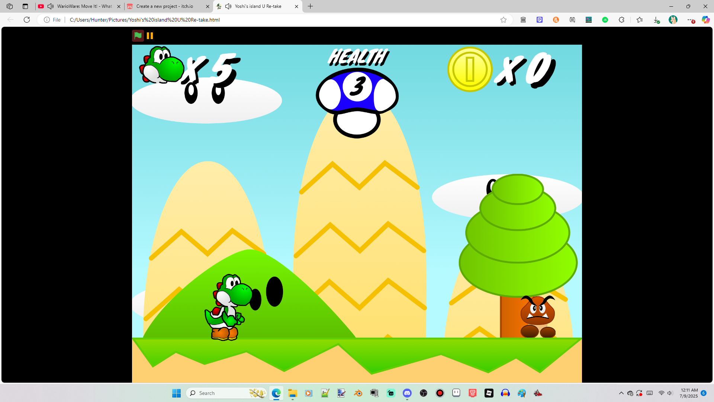
Task: Open a new browser tab
Action: pos(311,6)
